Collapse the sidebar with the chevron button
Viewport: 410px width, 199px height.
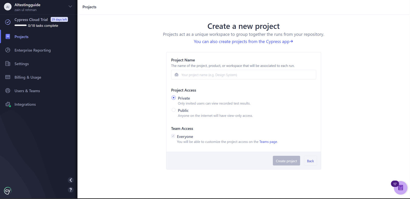coord(71,180)
